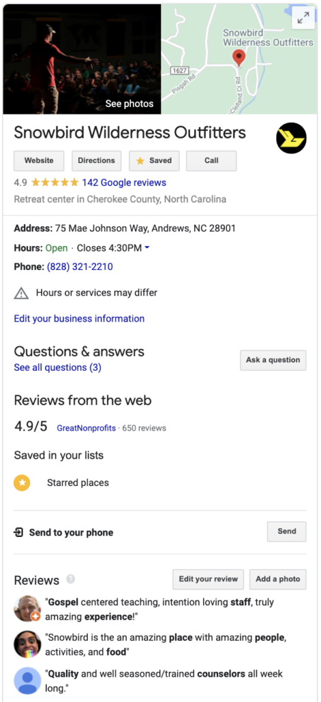Expand the map with the arrows icon
Viewport: 321px width, 702px height.
(303, 18)
